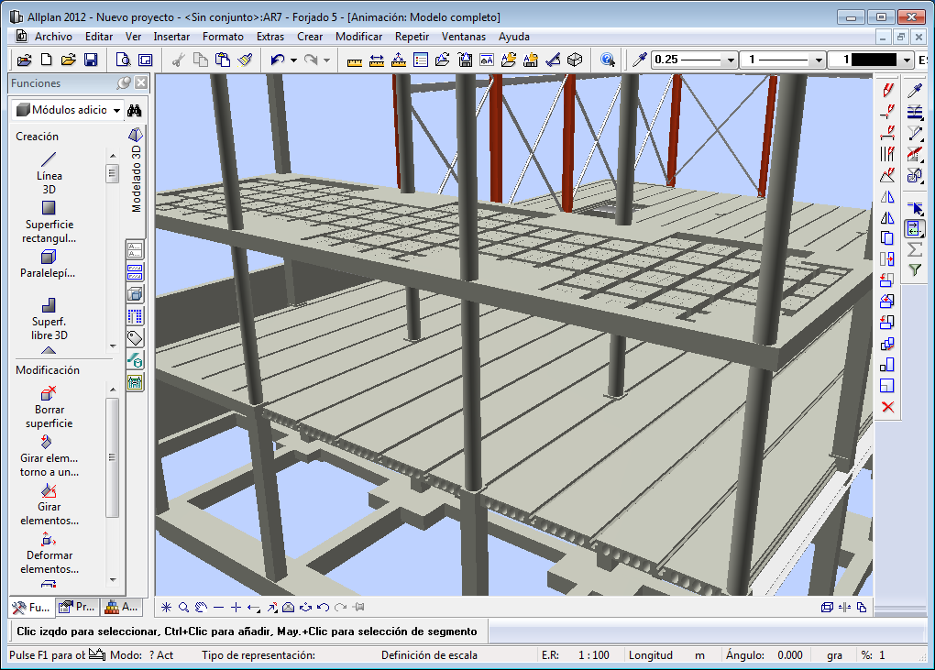Screen dimensions: 935x670
Task: Select the Deformar elementos tool
Action: point(49,554)
